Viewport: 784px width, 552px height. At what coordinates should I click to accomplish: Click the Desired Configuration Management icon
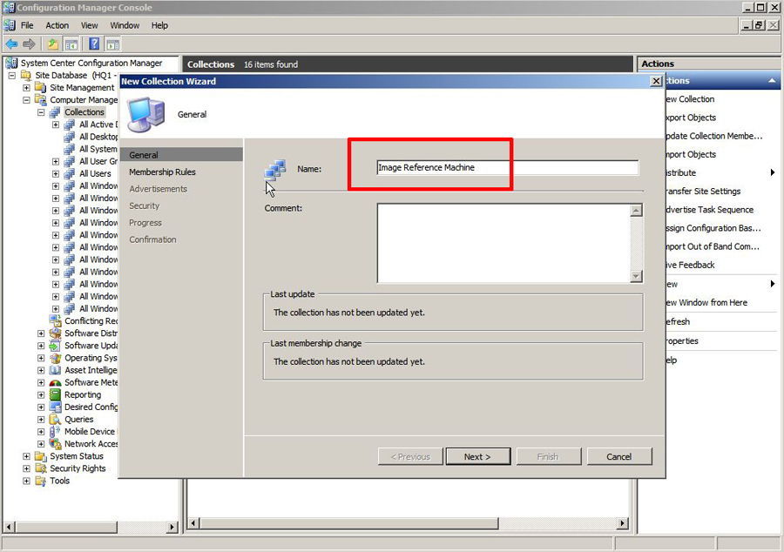coord(55,407)
